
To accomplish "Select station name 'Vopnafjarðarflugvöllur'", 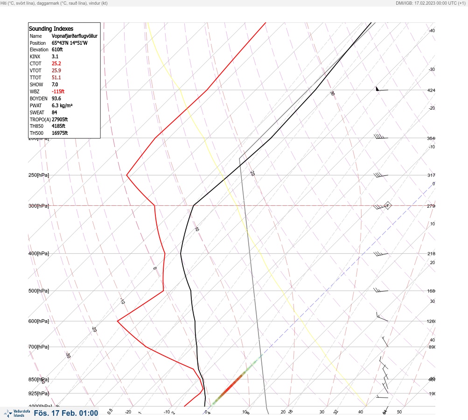I will (75, 36).
